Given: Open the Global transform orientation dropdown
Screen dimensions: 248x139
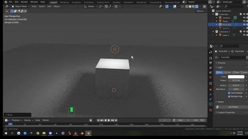Looking at the screenshot, I should [x=90, y=7].
